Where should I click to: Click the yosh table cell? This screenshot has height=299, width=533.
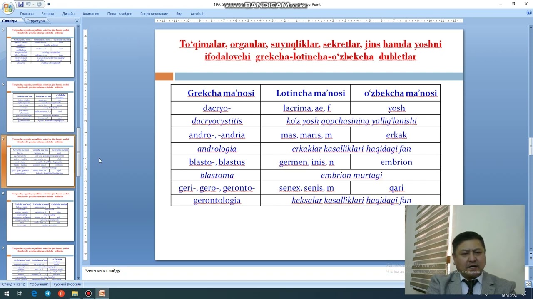(x=396, y=108)
